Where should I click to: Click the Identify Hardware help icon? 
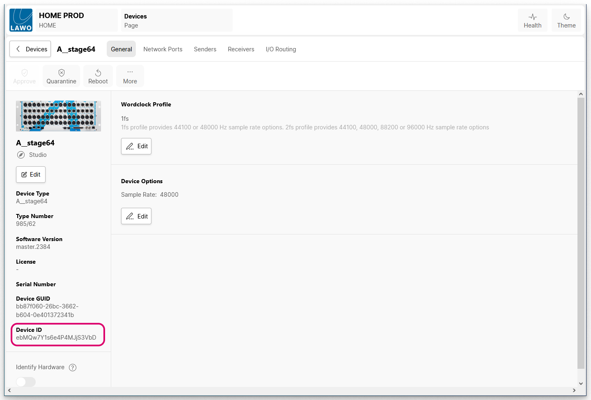click(73, 368)
